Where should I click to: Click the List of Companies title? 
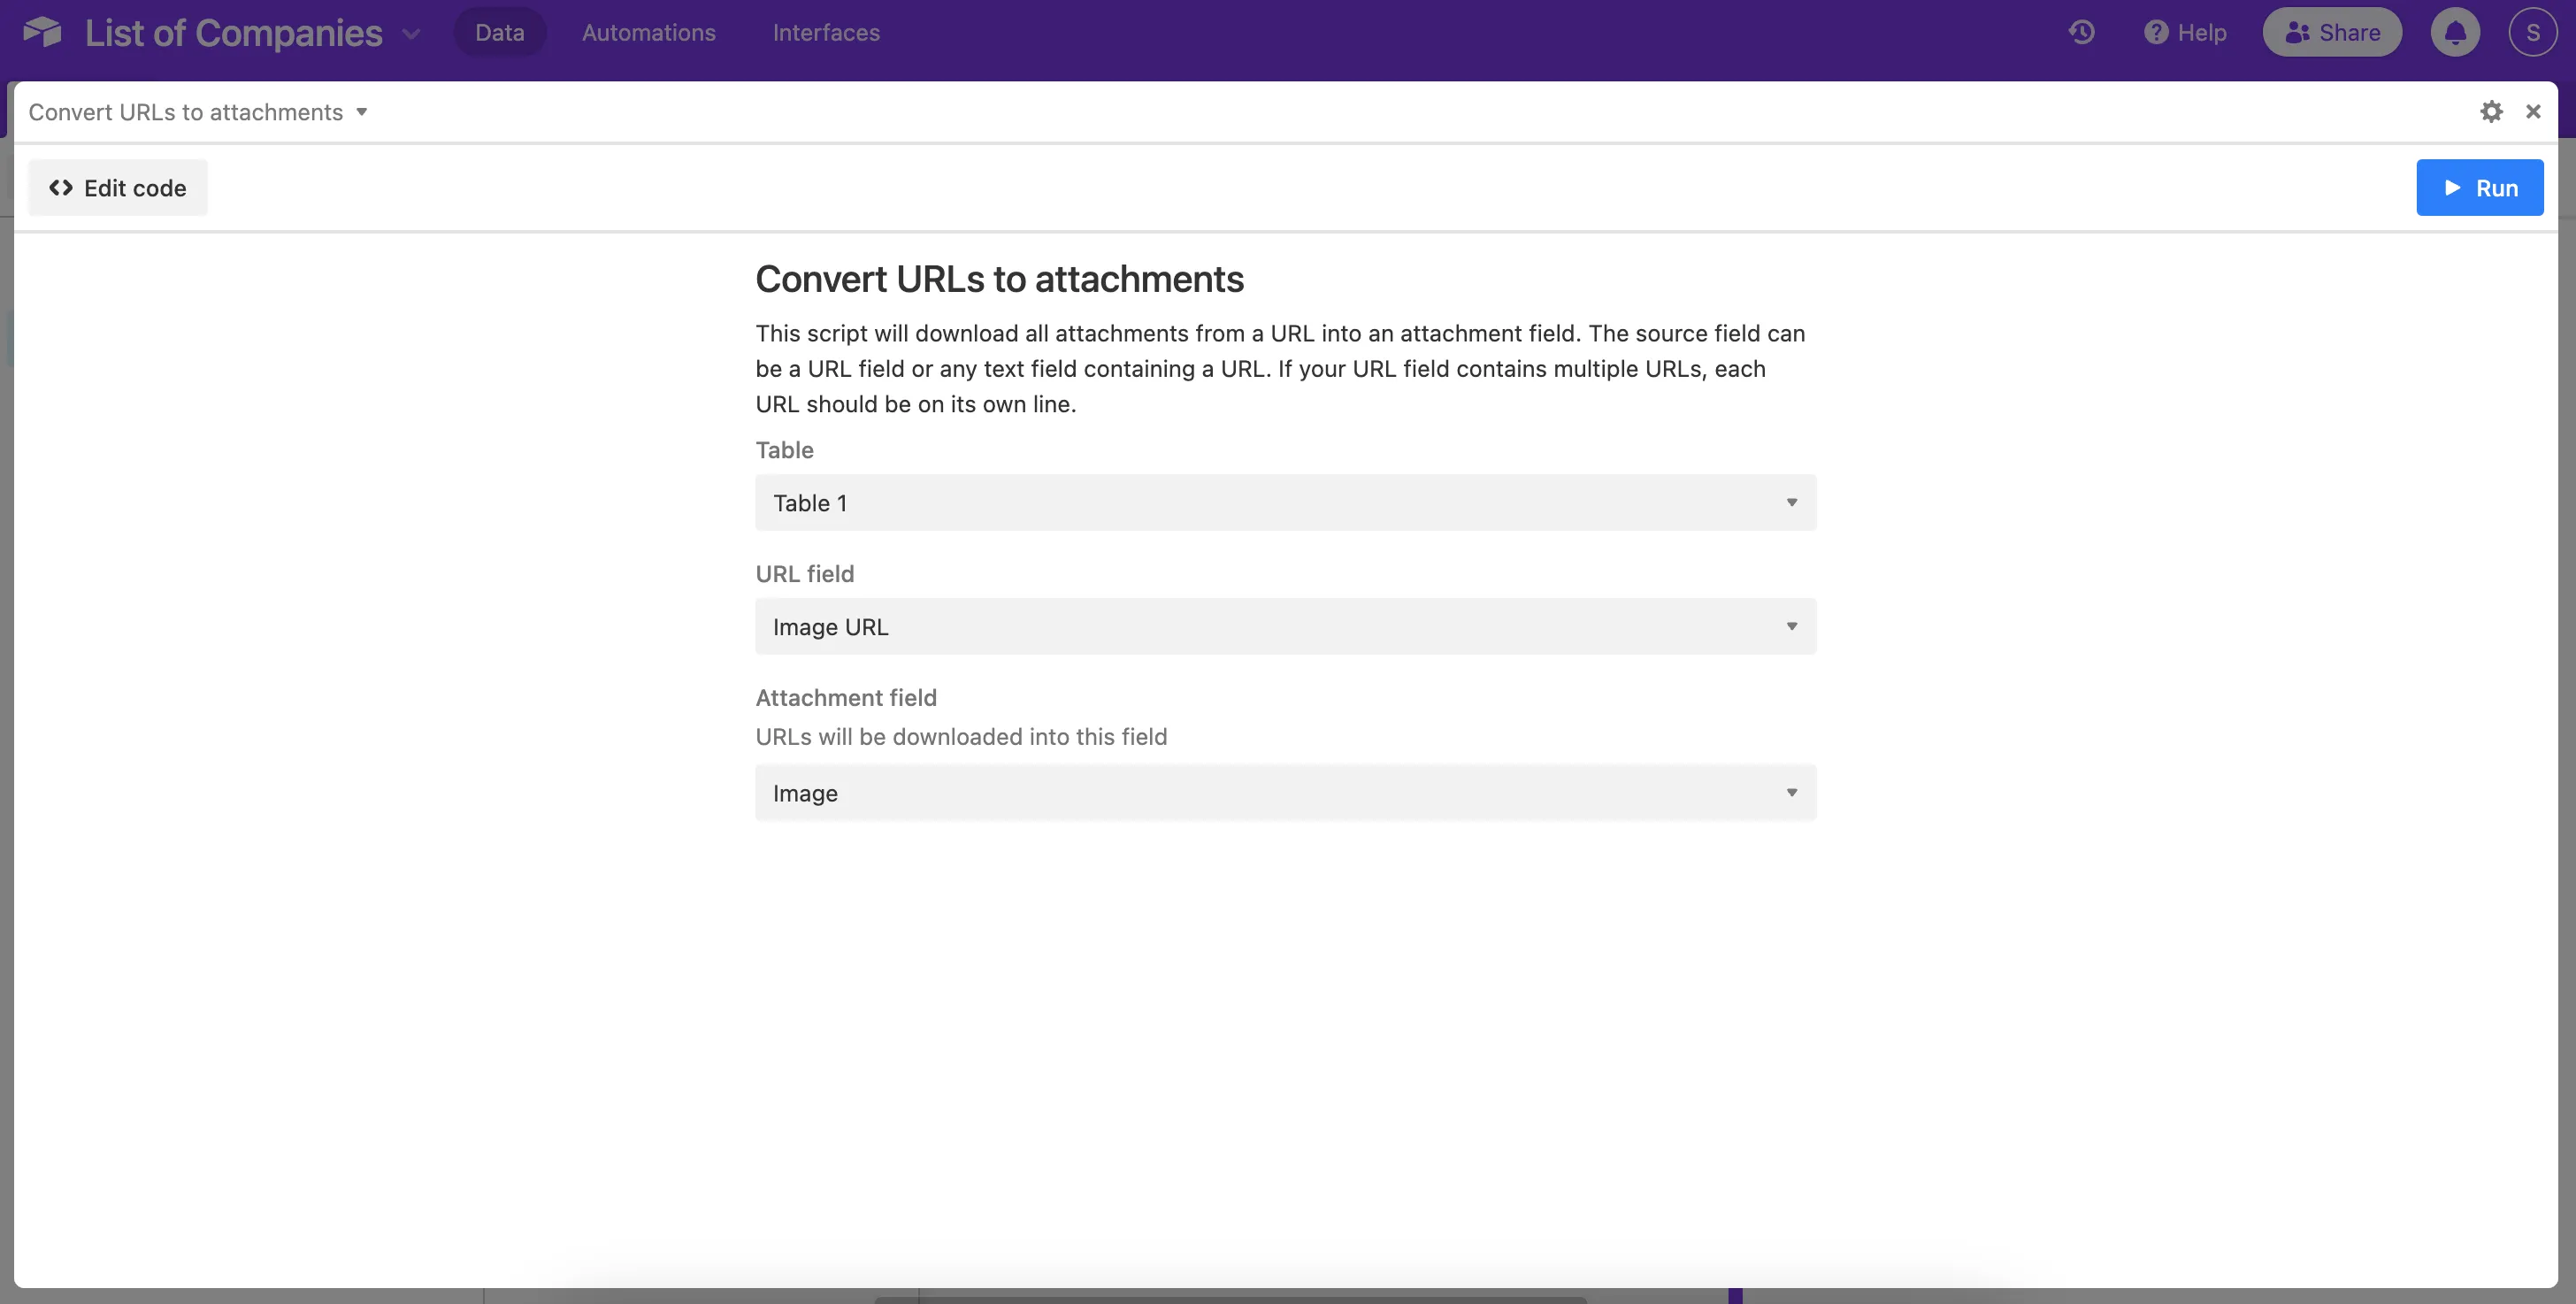[233, 32]
